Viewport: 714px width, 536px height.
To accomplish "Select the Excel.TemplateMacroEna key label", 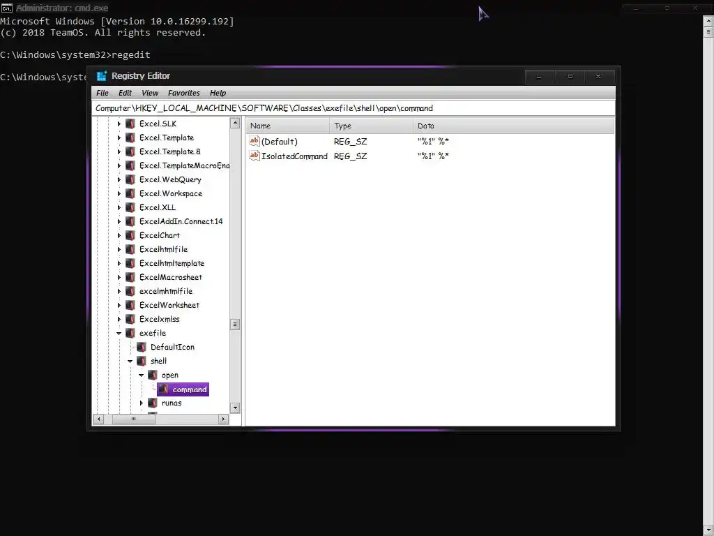I will 184,165.
